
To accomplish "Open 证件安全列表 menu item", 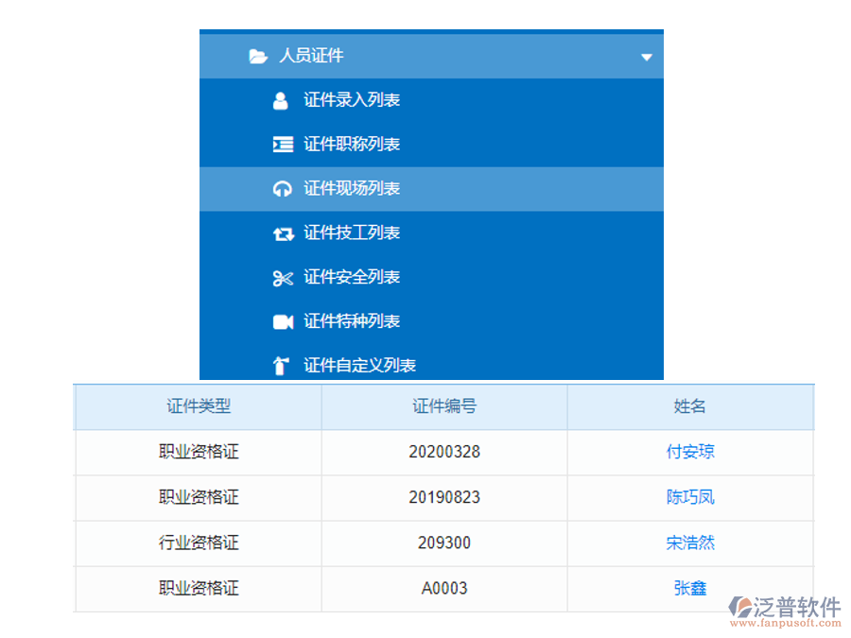I will coord(431,278).
